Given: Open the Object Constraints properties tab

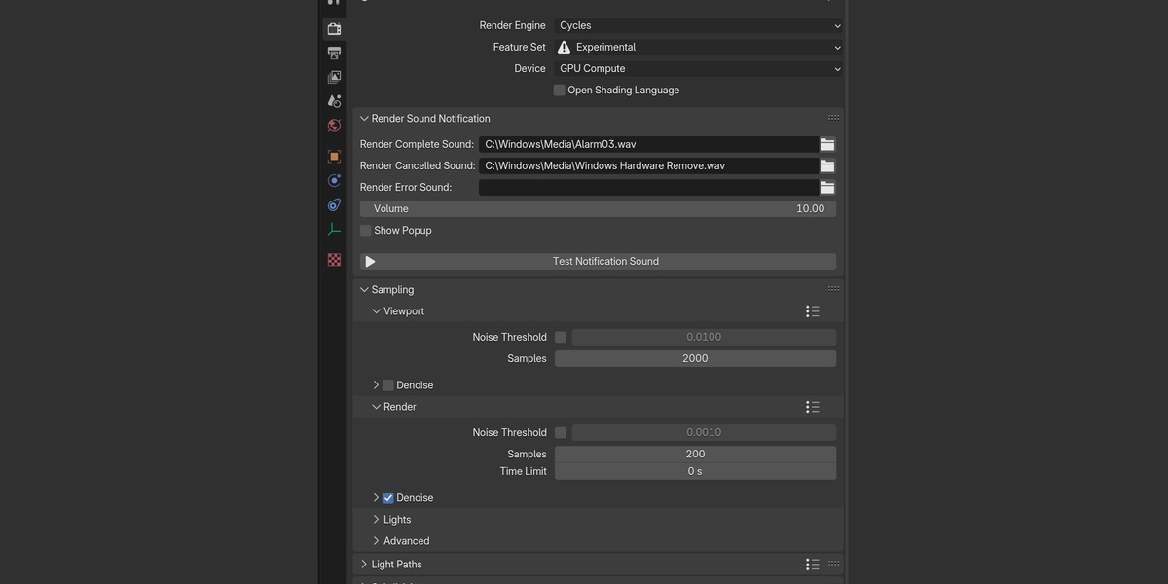Looking at the screenshot, I should (334, 204).
